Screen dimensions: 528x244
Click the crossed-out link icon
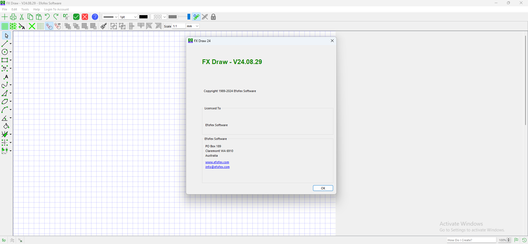point(205,17)
